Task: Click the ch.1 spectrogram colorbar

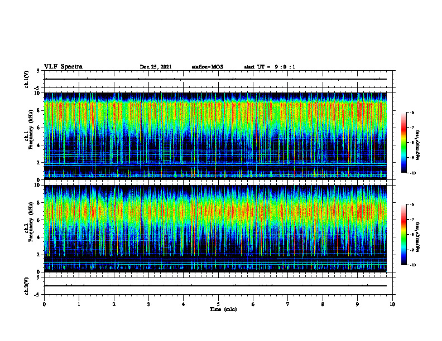Action: pos(403,143)
